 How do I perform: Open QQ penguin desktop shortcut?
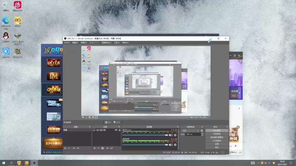point(6,37)
